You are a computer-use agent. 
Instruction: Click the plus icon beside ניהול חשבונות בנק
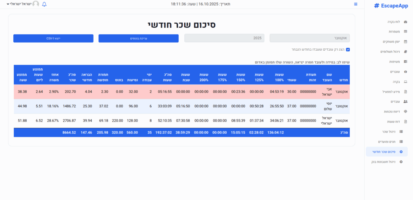pos(401,162)
